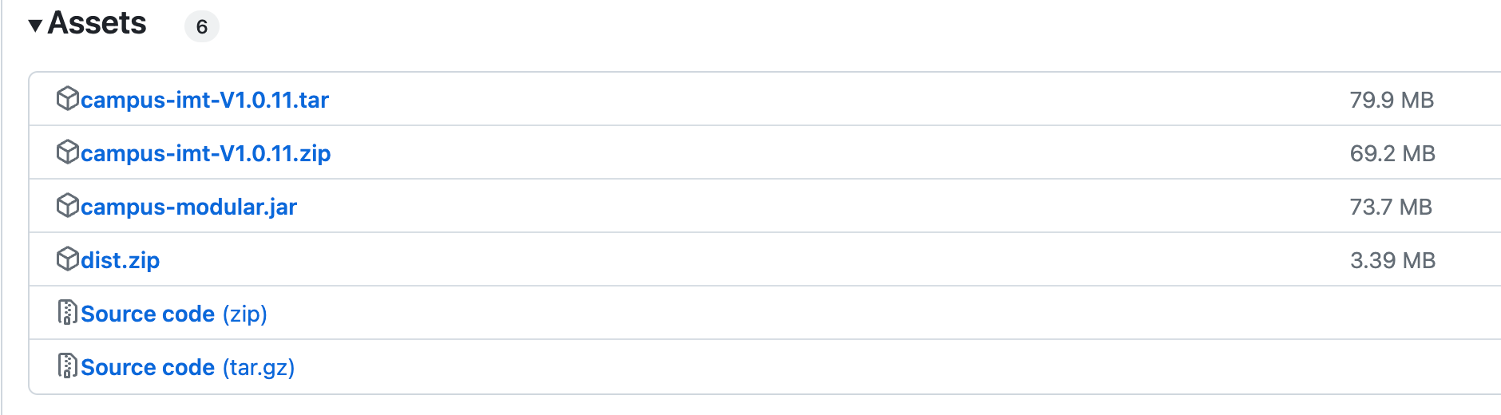Click the 3.39 MB size label
The image size is (1501, 415).
pos(1392,260)
